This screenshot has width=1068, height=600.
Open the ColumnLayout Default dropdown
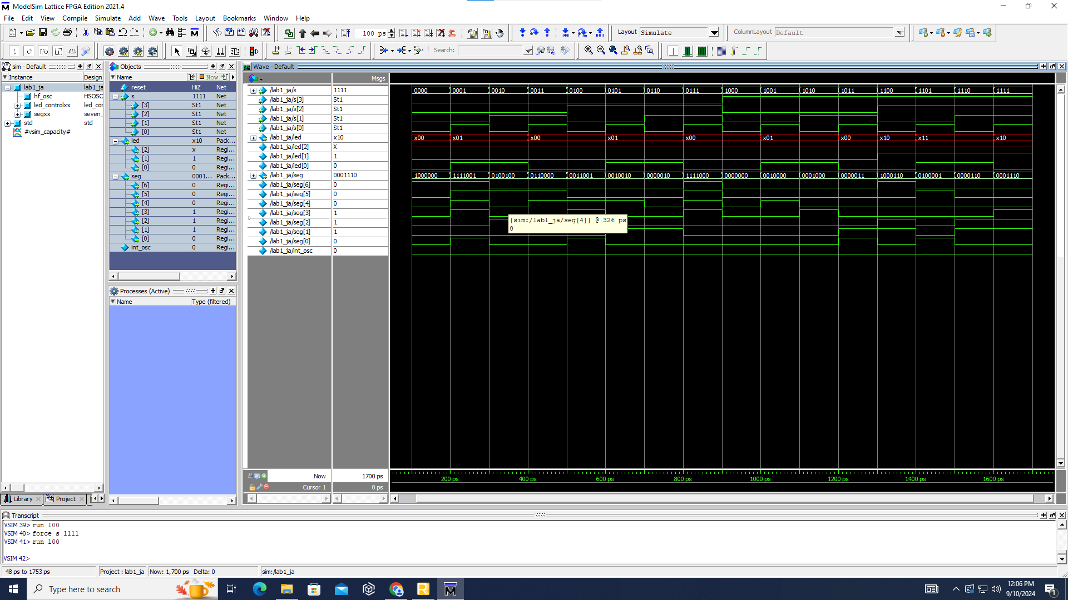900,33
